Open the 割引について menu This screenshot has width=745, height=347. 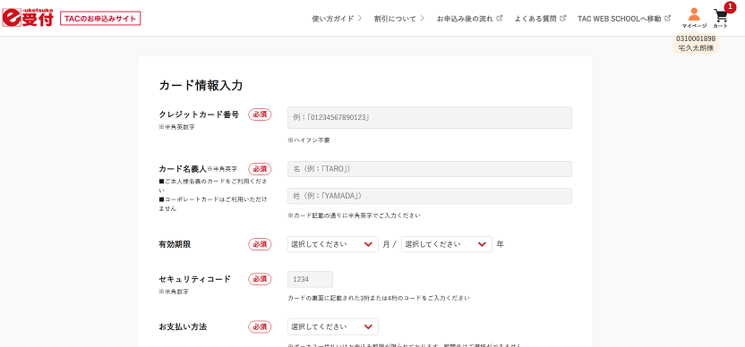click(398, 19)
